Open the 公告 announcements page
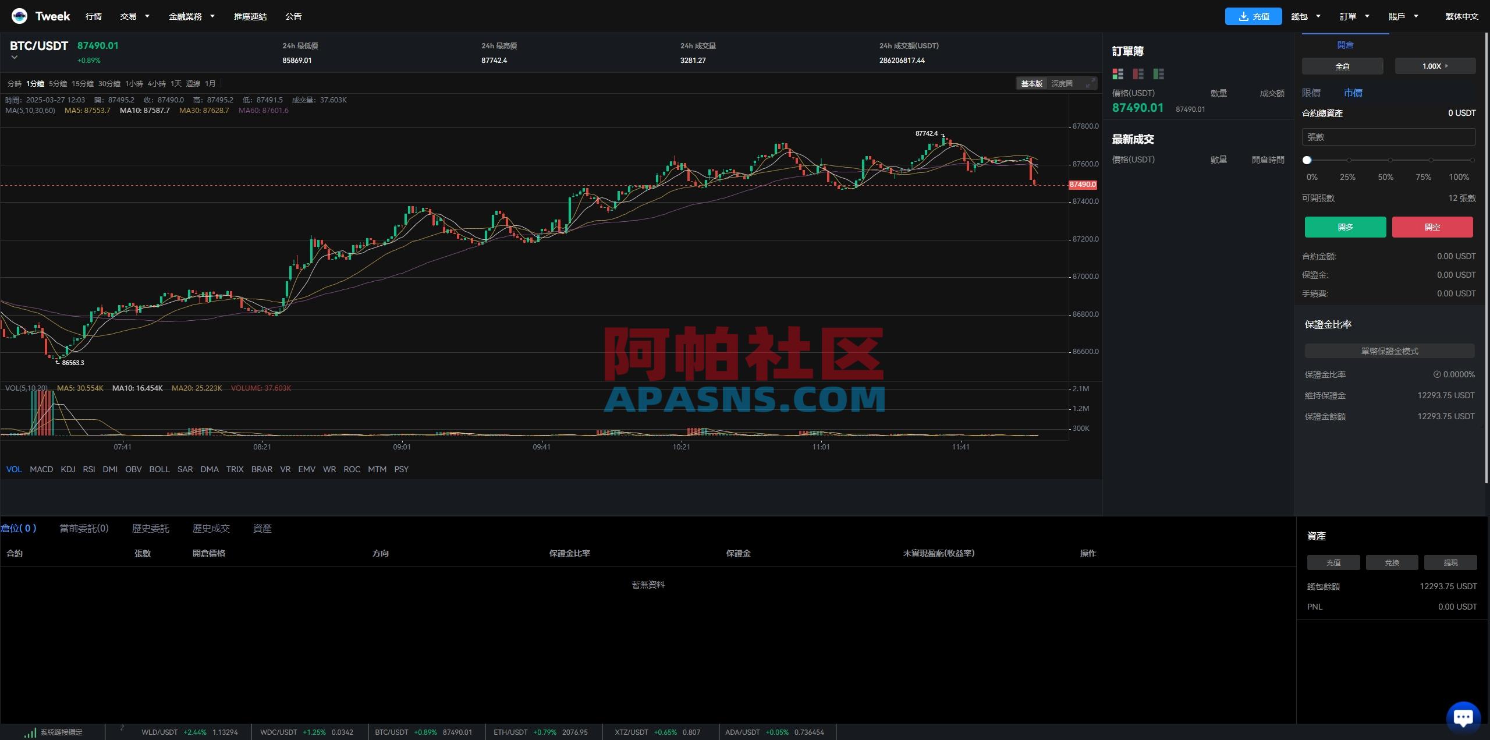 click(293, 16)
